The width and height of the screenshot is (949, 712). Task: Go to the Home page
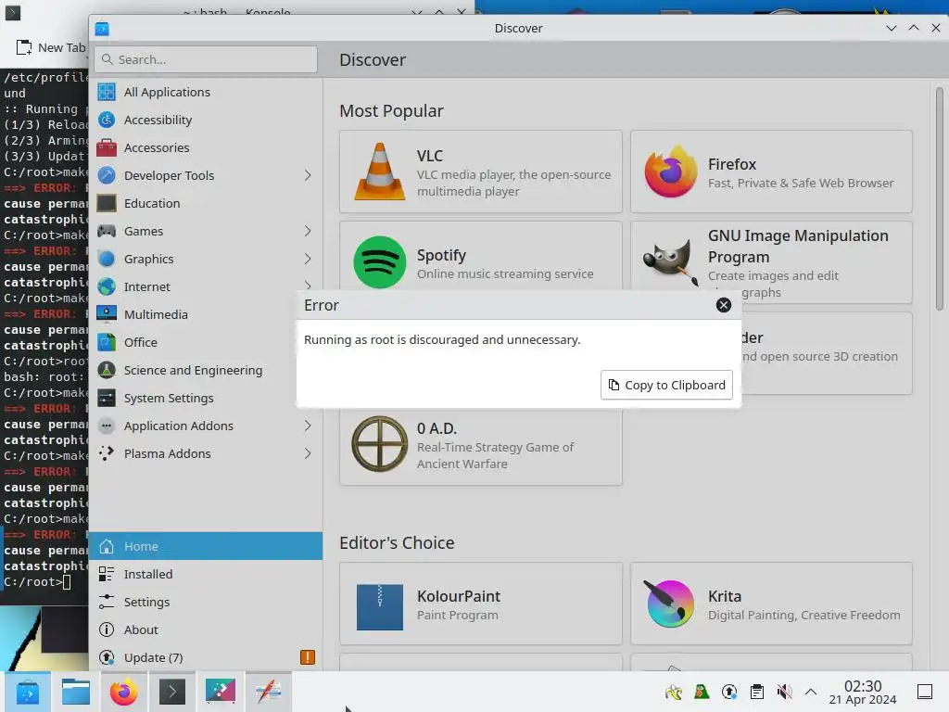click(x=206, y=546)
